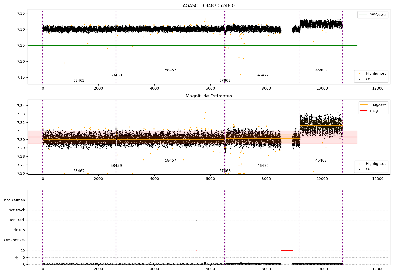Click "OK" in the Magnitude Estimates legend
Screen dimensions: 394x275
(x=368, y=169)
